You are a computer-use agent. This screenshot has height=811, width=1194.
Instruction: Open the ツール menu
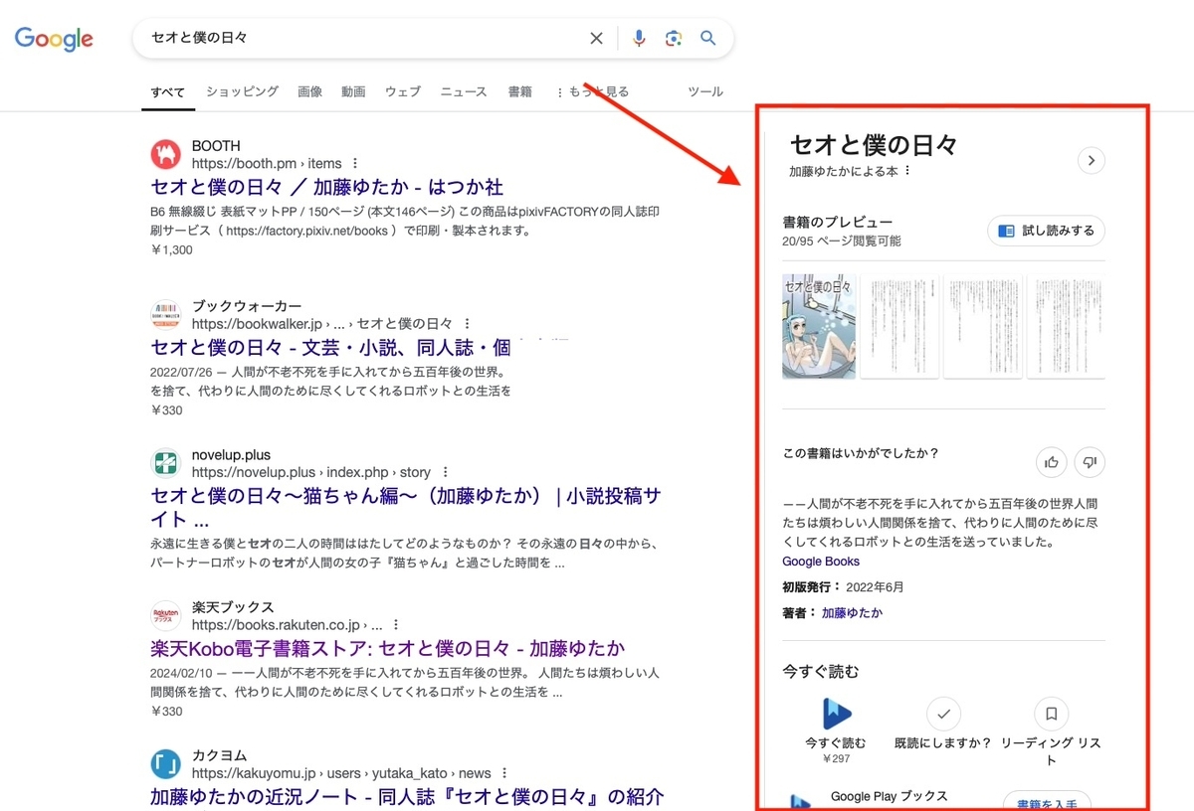pos(705,91)
